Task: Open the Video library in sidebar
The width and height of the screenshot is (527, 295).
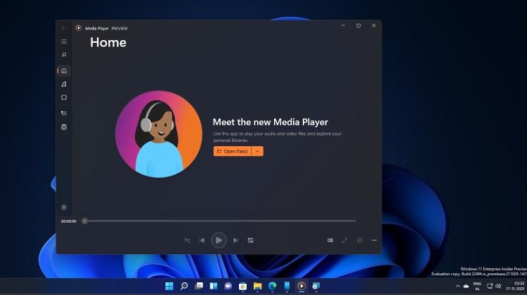Action: click(64, 98)
